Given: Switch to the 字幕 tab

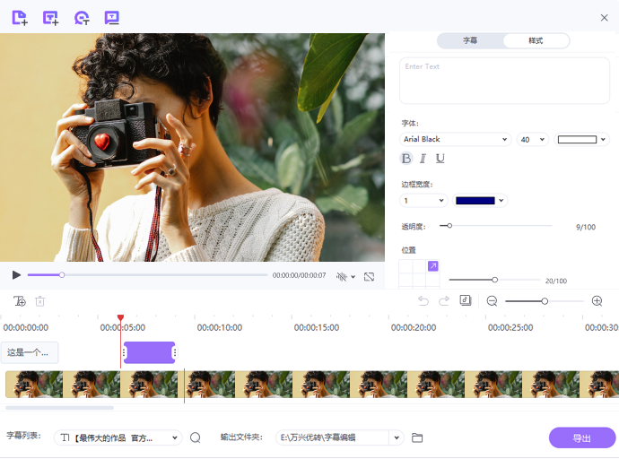Looking at the screenshot, I should tap(470, 40).
